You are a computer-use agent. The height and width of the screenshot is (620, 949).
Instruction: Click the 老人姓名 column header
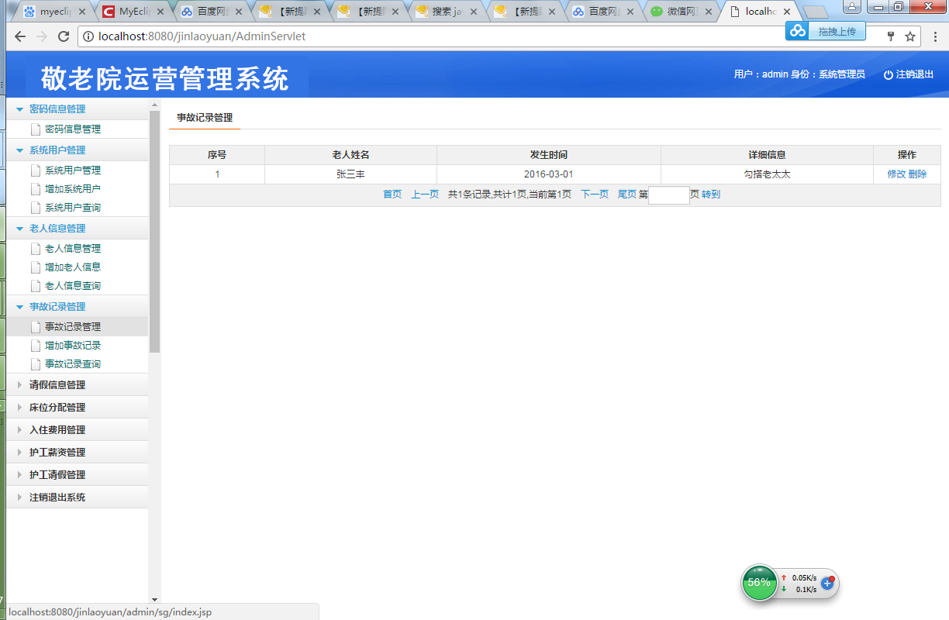pos(350,155)
